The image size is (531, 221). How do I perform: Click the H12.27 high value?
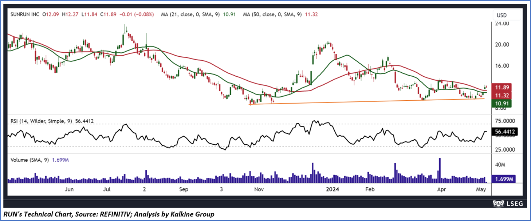[71, 15]
